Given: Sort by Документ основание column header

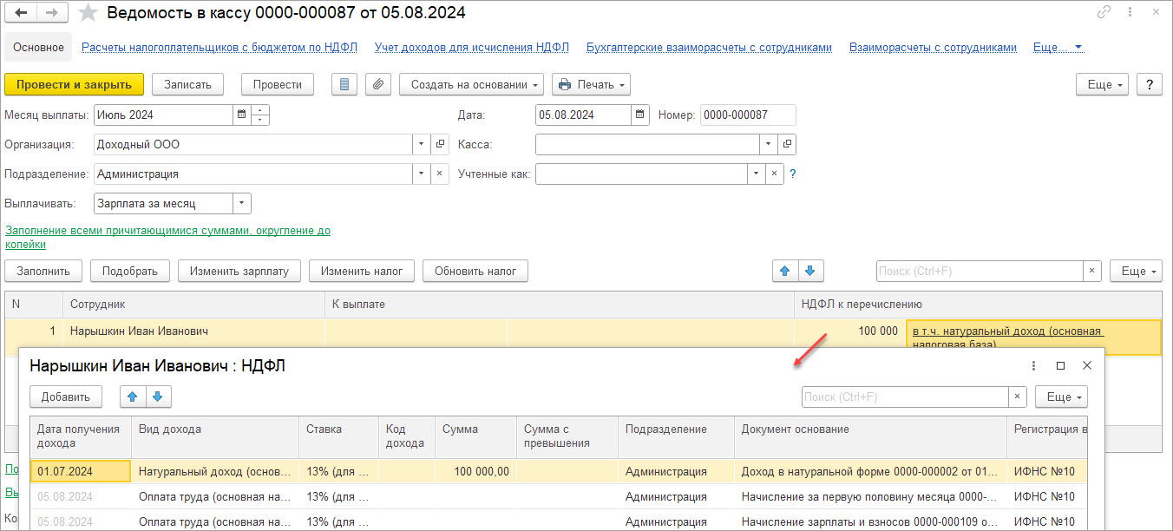Looking at the screenshot, I should coord(870,436).
